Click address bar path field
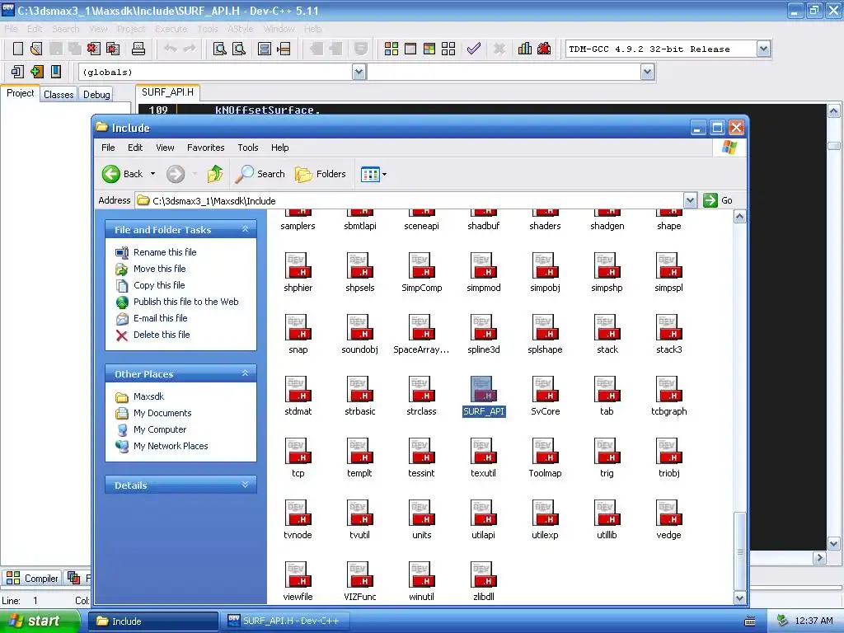This screenshot has height=633, width=844. pyautogui.click(x=409, y=201)
